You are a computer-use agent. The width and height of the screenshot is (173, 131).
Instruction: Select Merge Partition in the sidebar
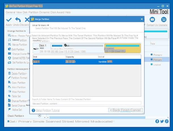coord(18,45)
